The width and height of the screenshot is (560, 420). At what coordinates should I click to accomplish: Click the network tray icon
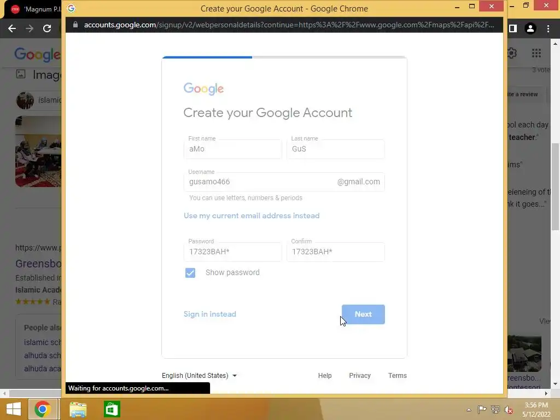point(495,410)
